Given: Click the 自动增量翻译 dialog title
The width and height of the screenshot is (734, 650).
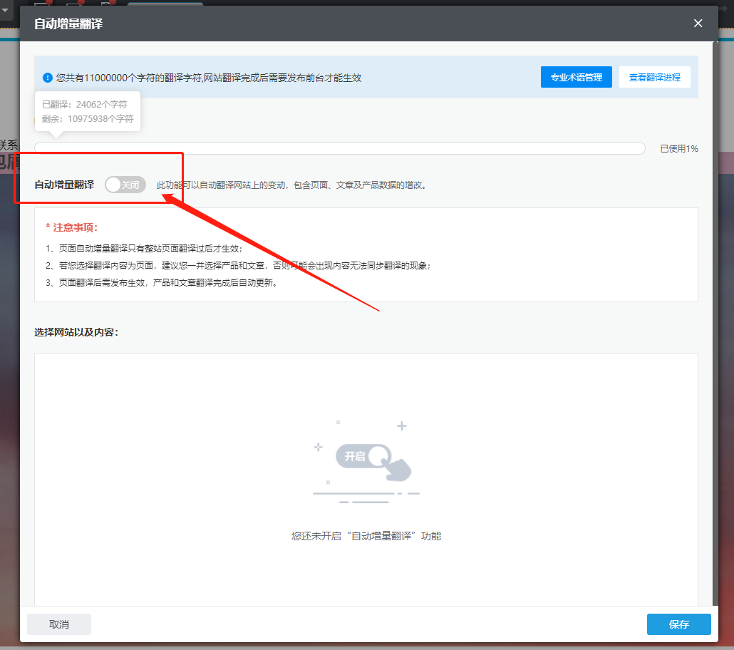Looking at the screenshot, I should pyautogui.click(x=68, y=24).
